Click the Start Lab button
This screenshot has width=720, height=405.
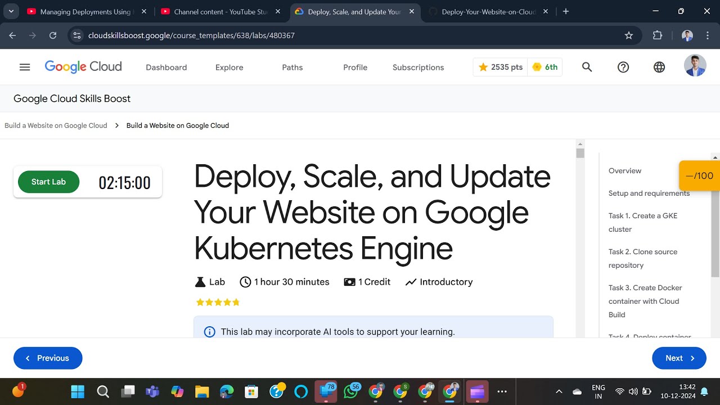(49, 182)
